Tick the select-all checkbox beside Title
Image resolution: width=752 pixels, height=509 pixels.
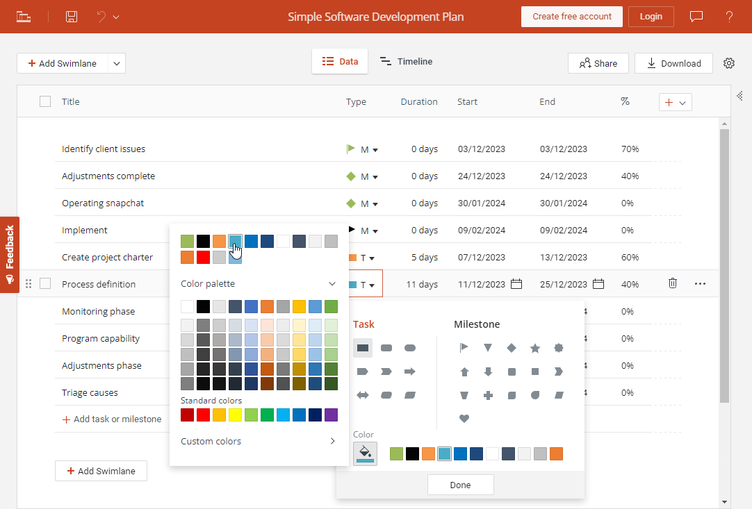point(45,101)
